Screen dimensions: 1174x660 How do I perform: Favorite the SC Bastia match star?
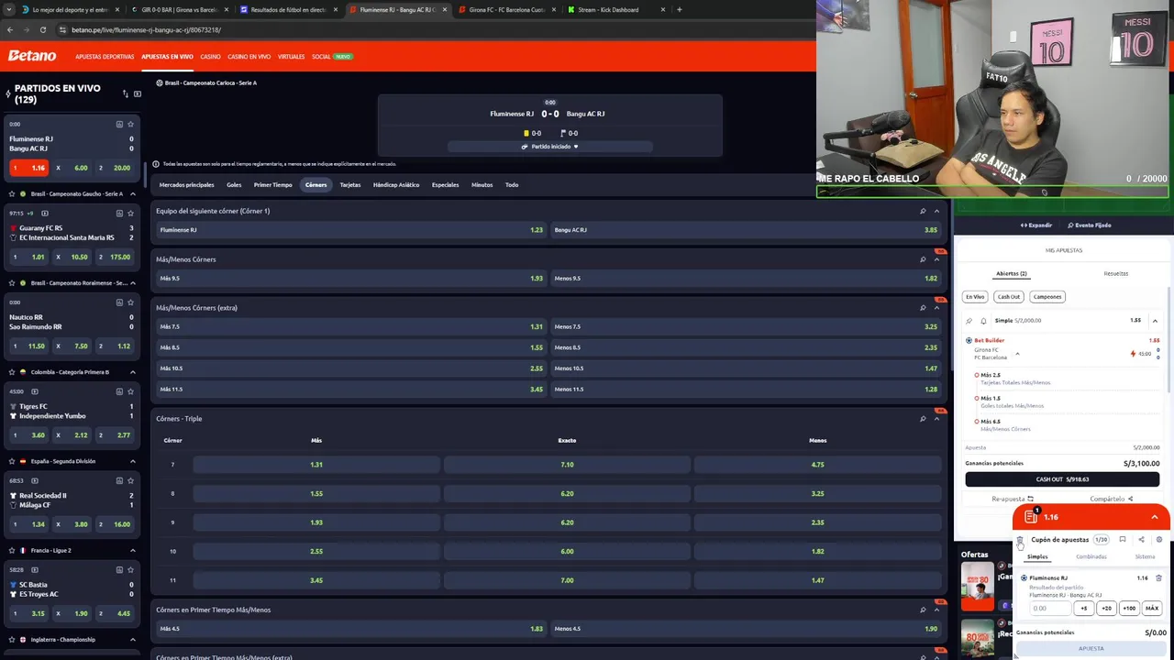[130, 569]
